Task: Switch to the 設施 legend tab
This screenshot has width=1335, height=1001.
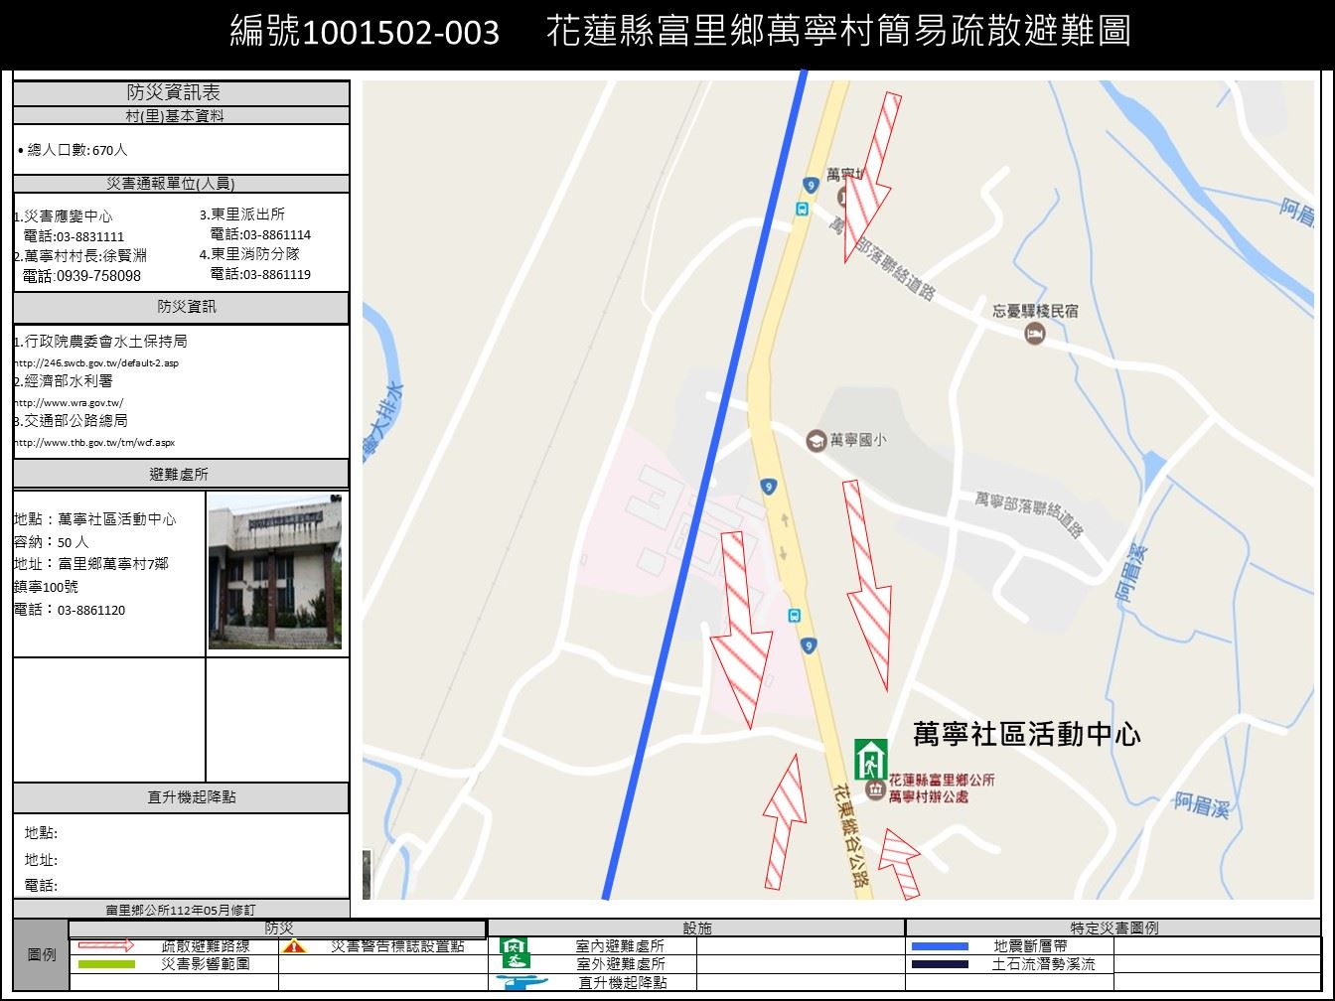Action: (701, 927)
